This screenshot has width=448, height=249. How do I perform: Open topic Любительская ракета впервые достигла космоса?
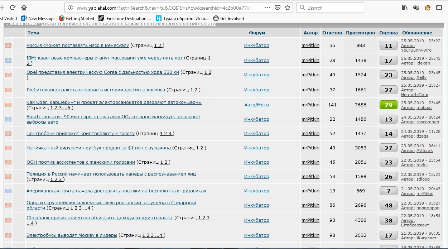click(x=96, y=90)
